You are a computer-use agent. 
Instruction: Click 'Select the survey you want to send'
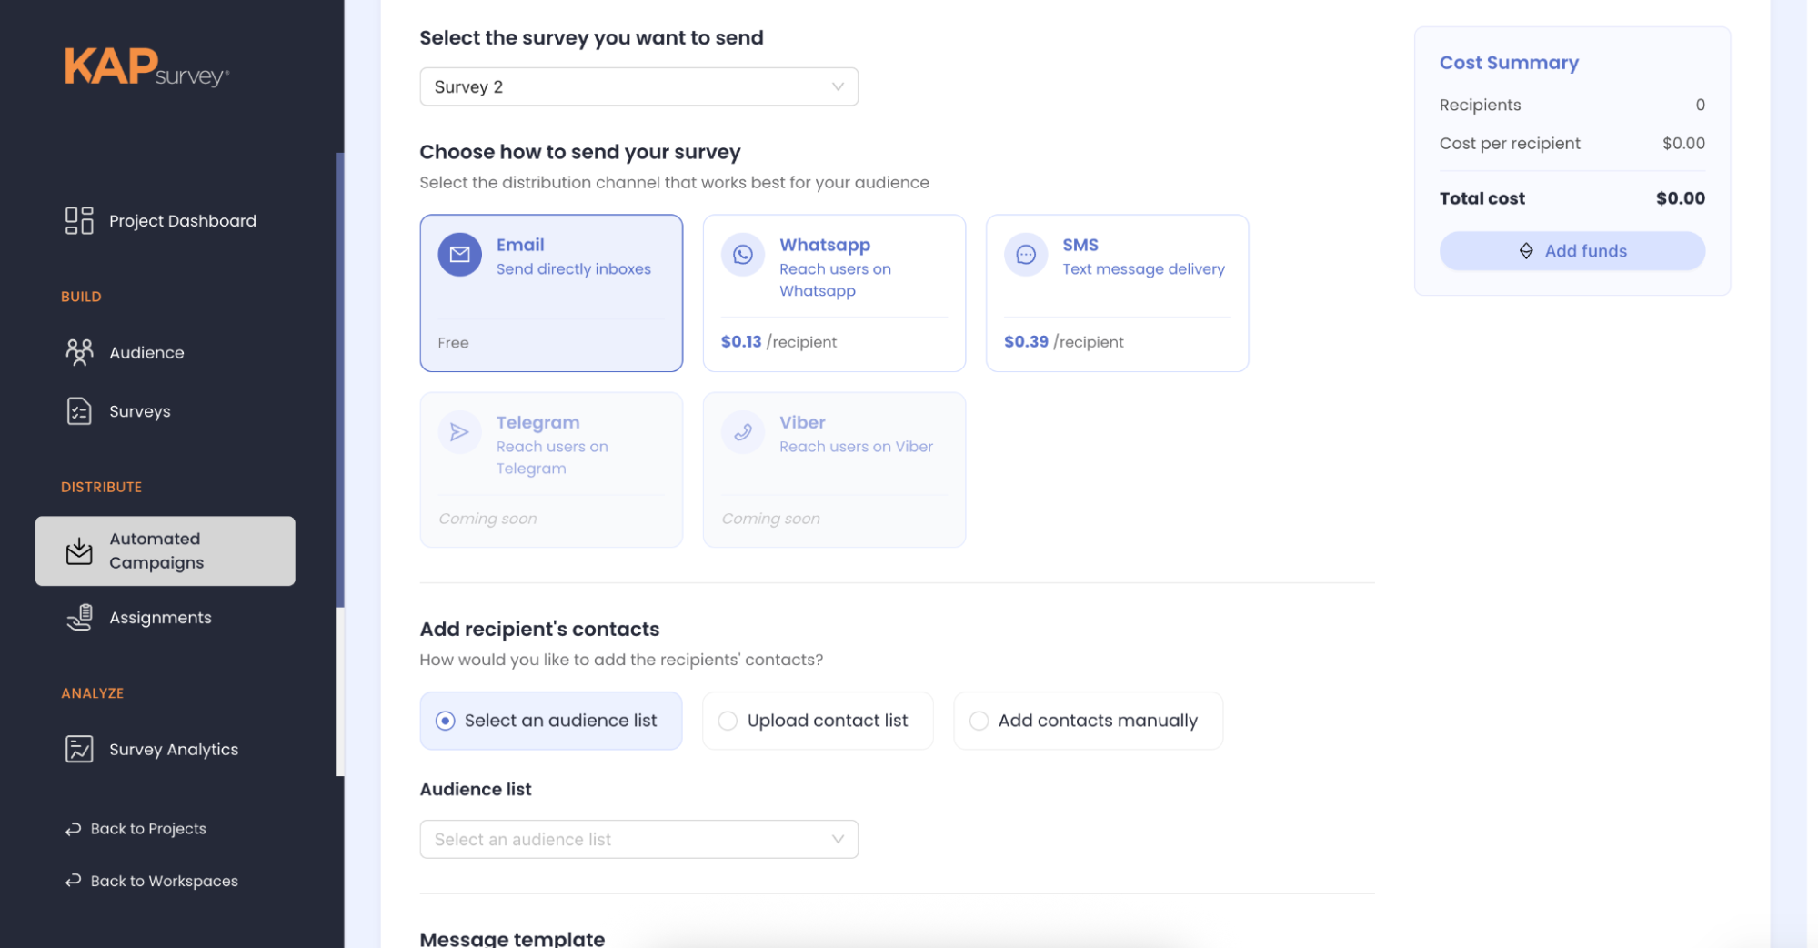(591, 38)
